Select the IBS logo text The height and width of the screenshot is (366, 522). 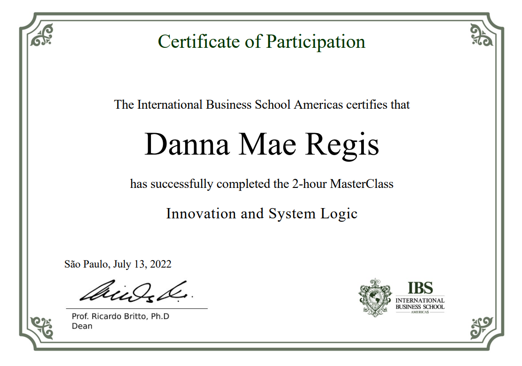point(424,288)
